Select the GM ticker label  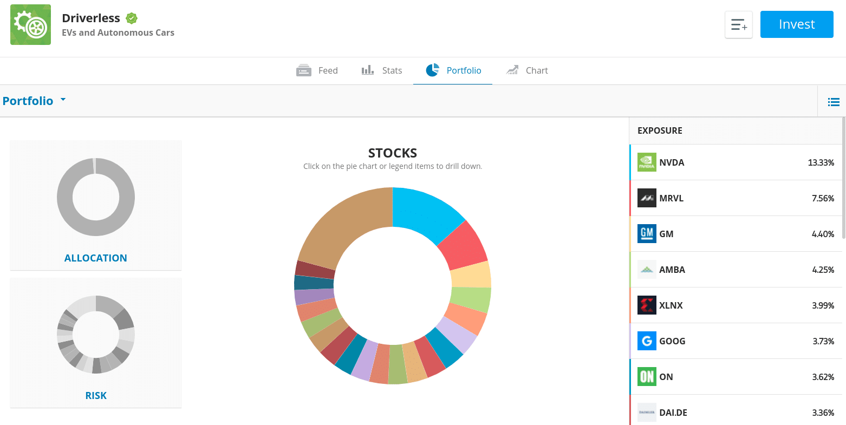coord(666,234)
